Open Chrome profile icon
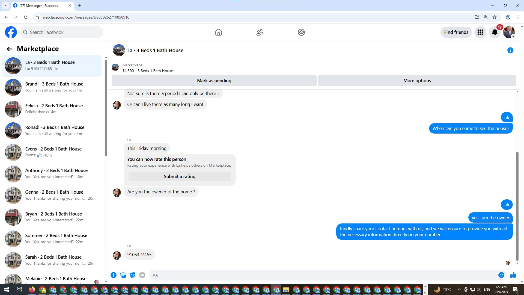The image size is (524, 295). pos(508,17)
